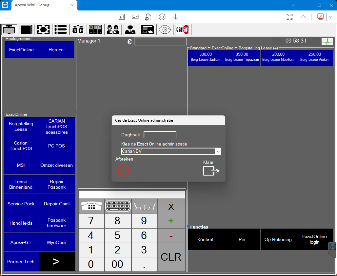End session with red monitor X icon
This screenshot has height=276, width=337.
tap(321, 17)
